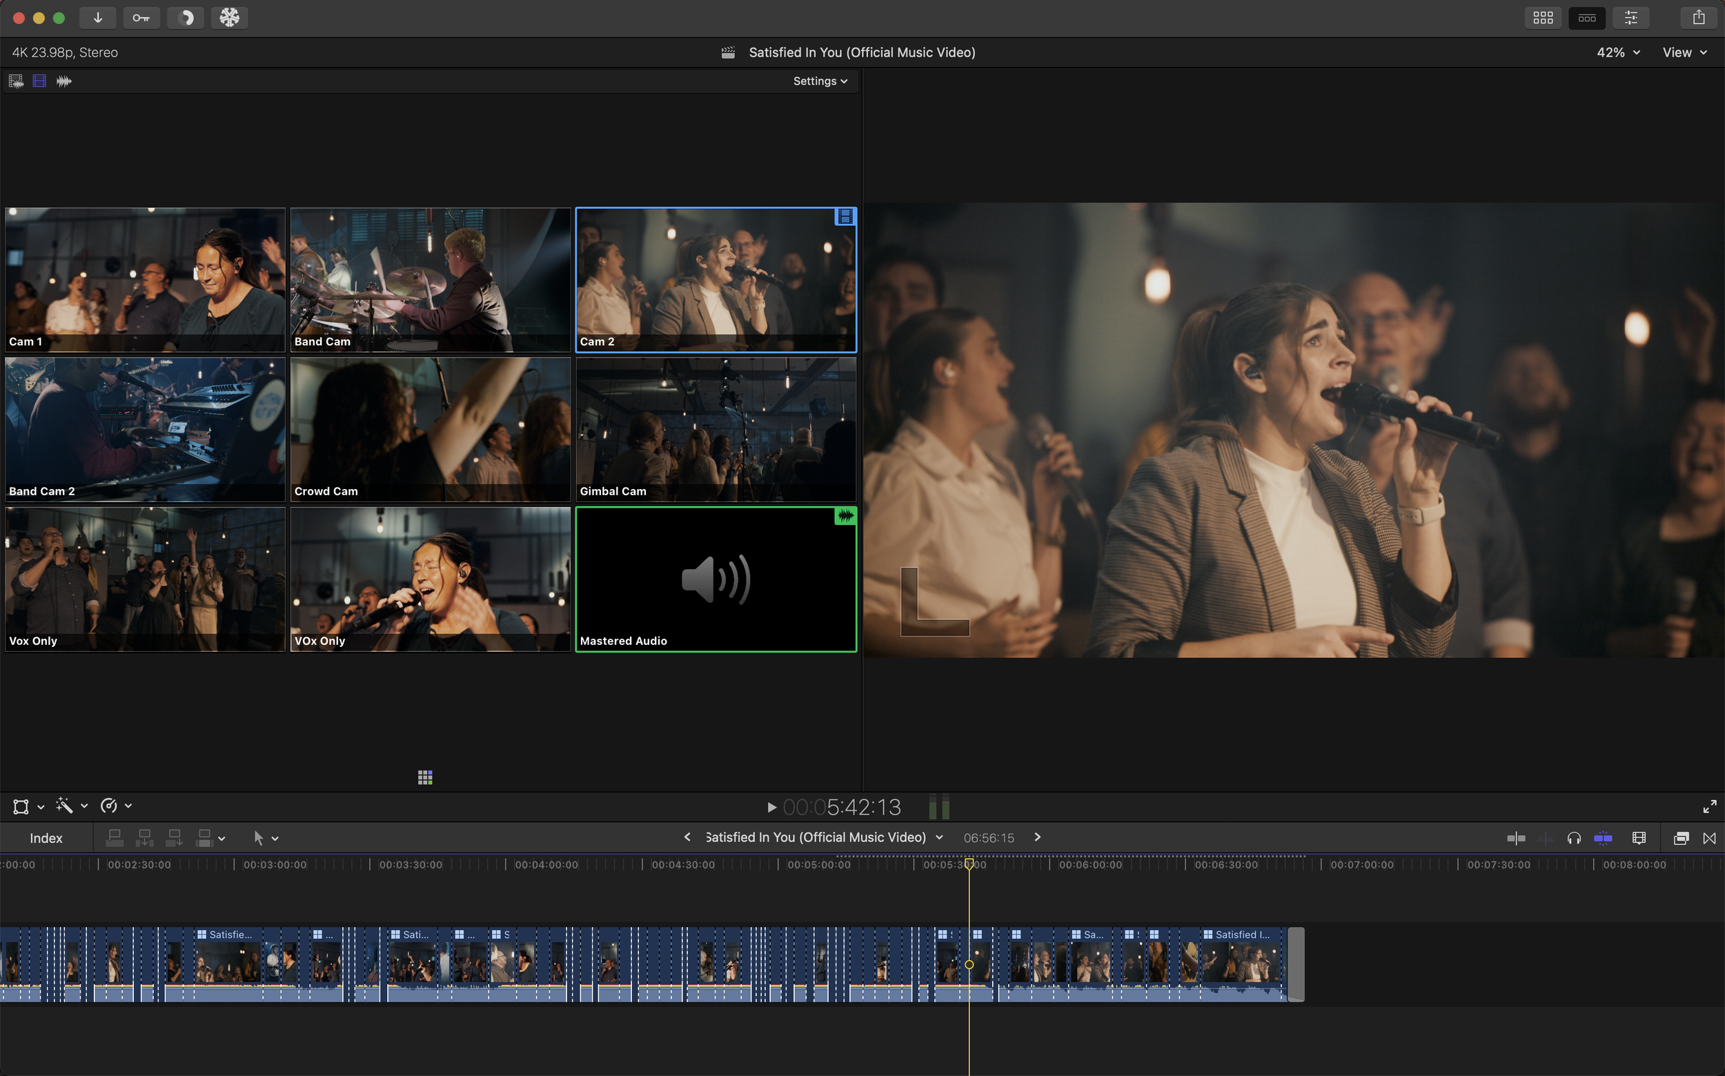The image size is (1725, 1076).
Task: Click the Append edit icon
Action: [174, 837]
